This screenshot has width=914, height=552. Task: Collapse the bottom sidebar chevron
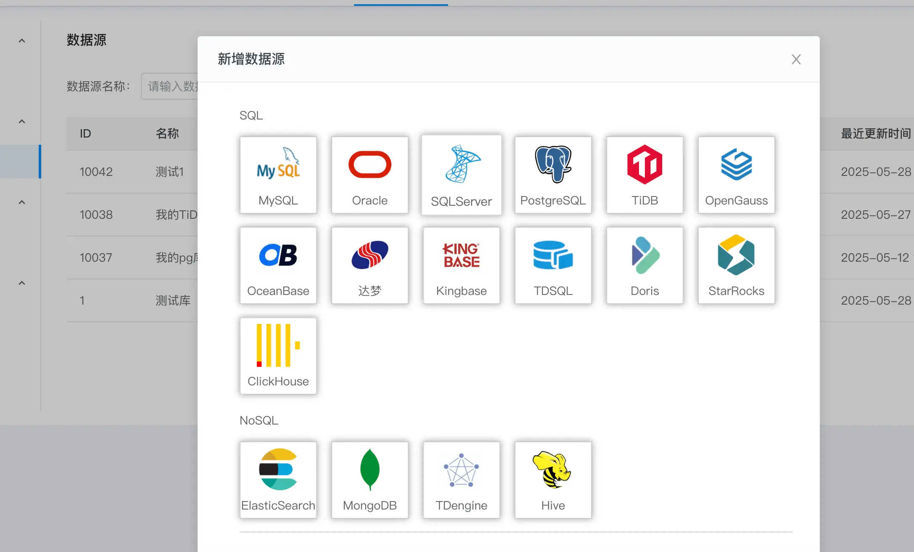point(21,283)
